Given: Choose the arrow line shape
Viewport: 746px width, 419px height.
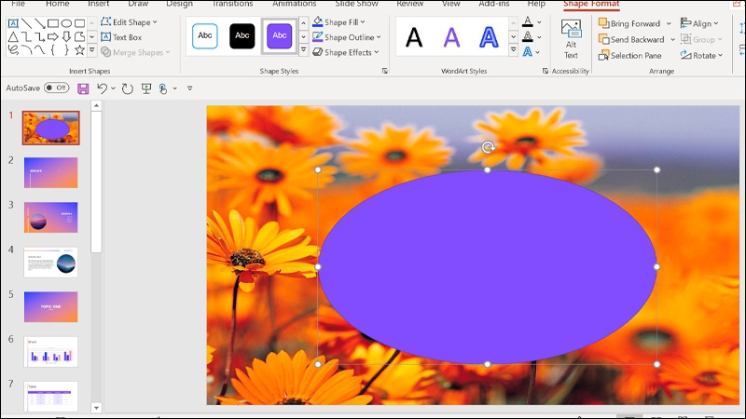Looking at the screenshot, I should (39, 22).
